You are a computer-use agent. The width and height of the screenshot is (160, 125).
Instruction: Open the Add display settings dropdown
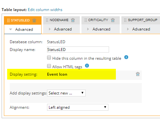point(66,93)
